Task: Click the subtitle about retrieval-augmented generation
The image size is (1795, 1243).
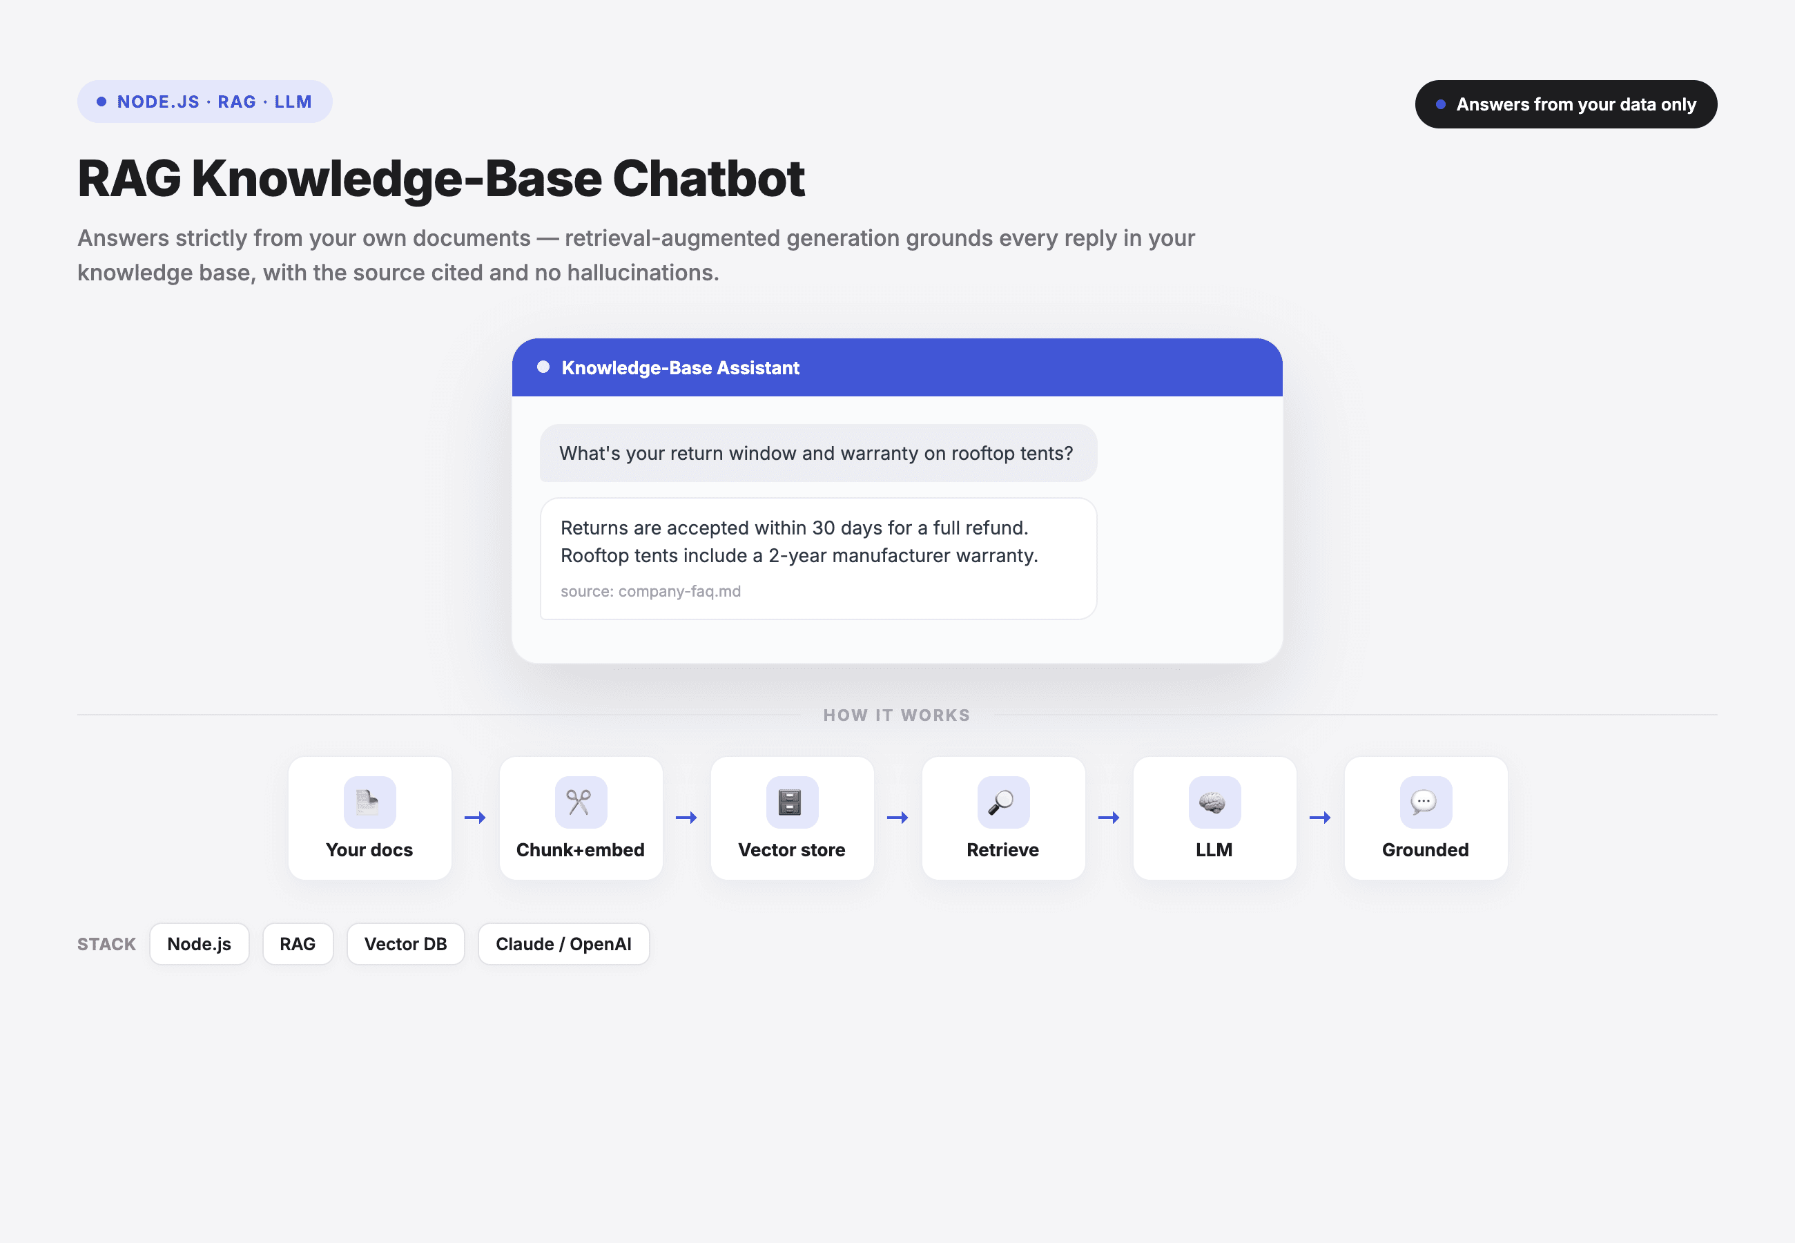Action: point(636,256)
